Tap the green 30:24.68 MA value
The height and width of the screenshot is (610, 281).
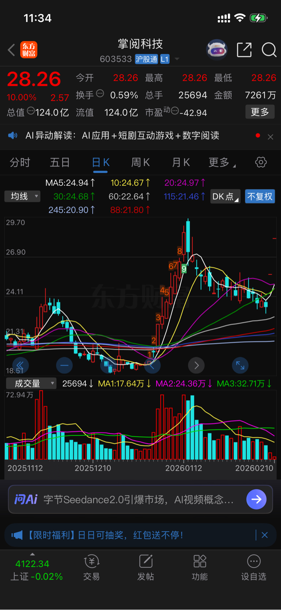coord(74,196)
